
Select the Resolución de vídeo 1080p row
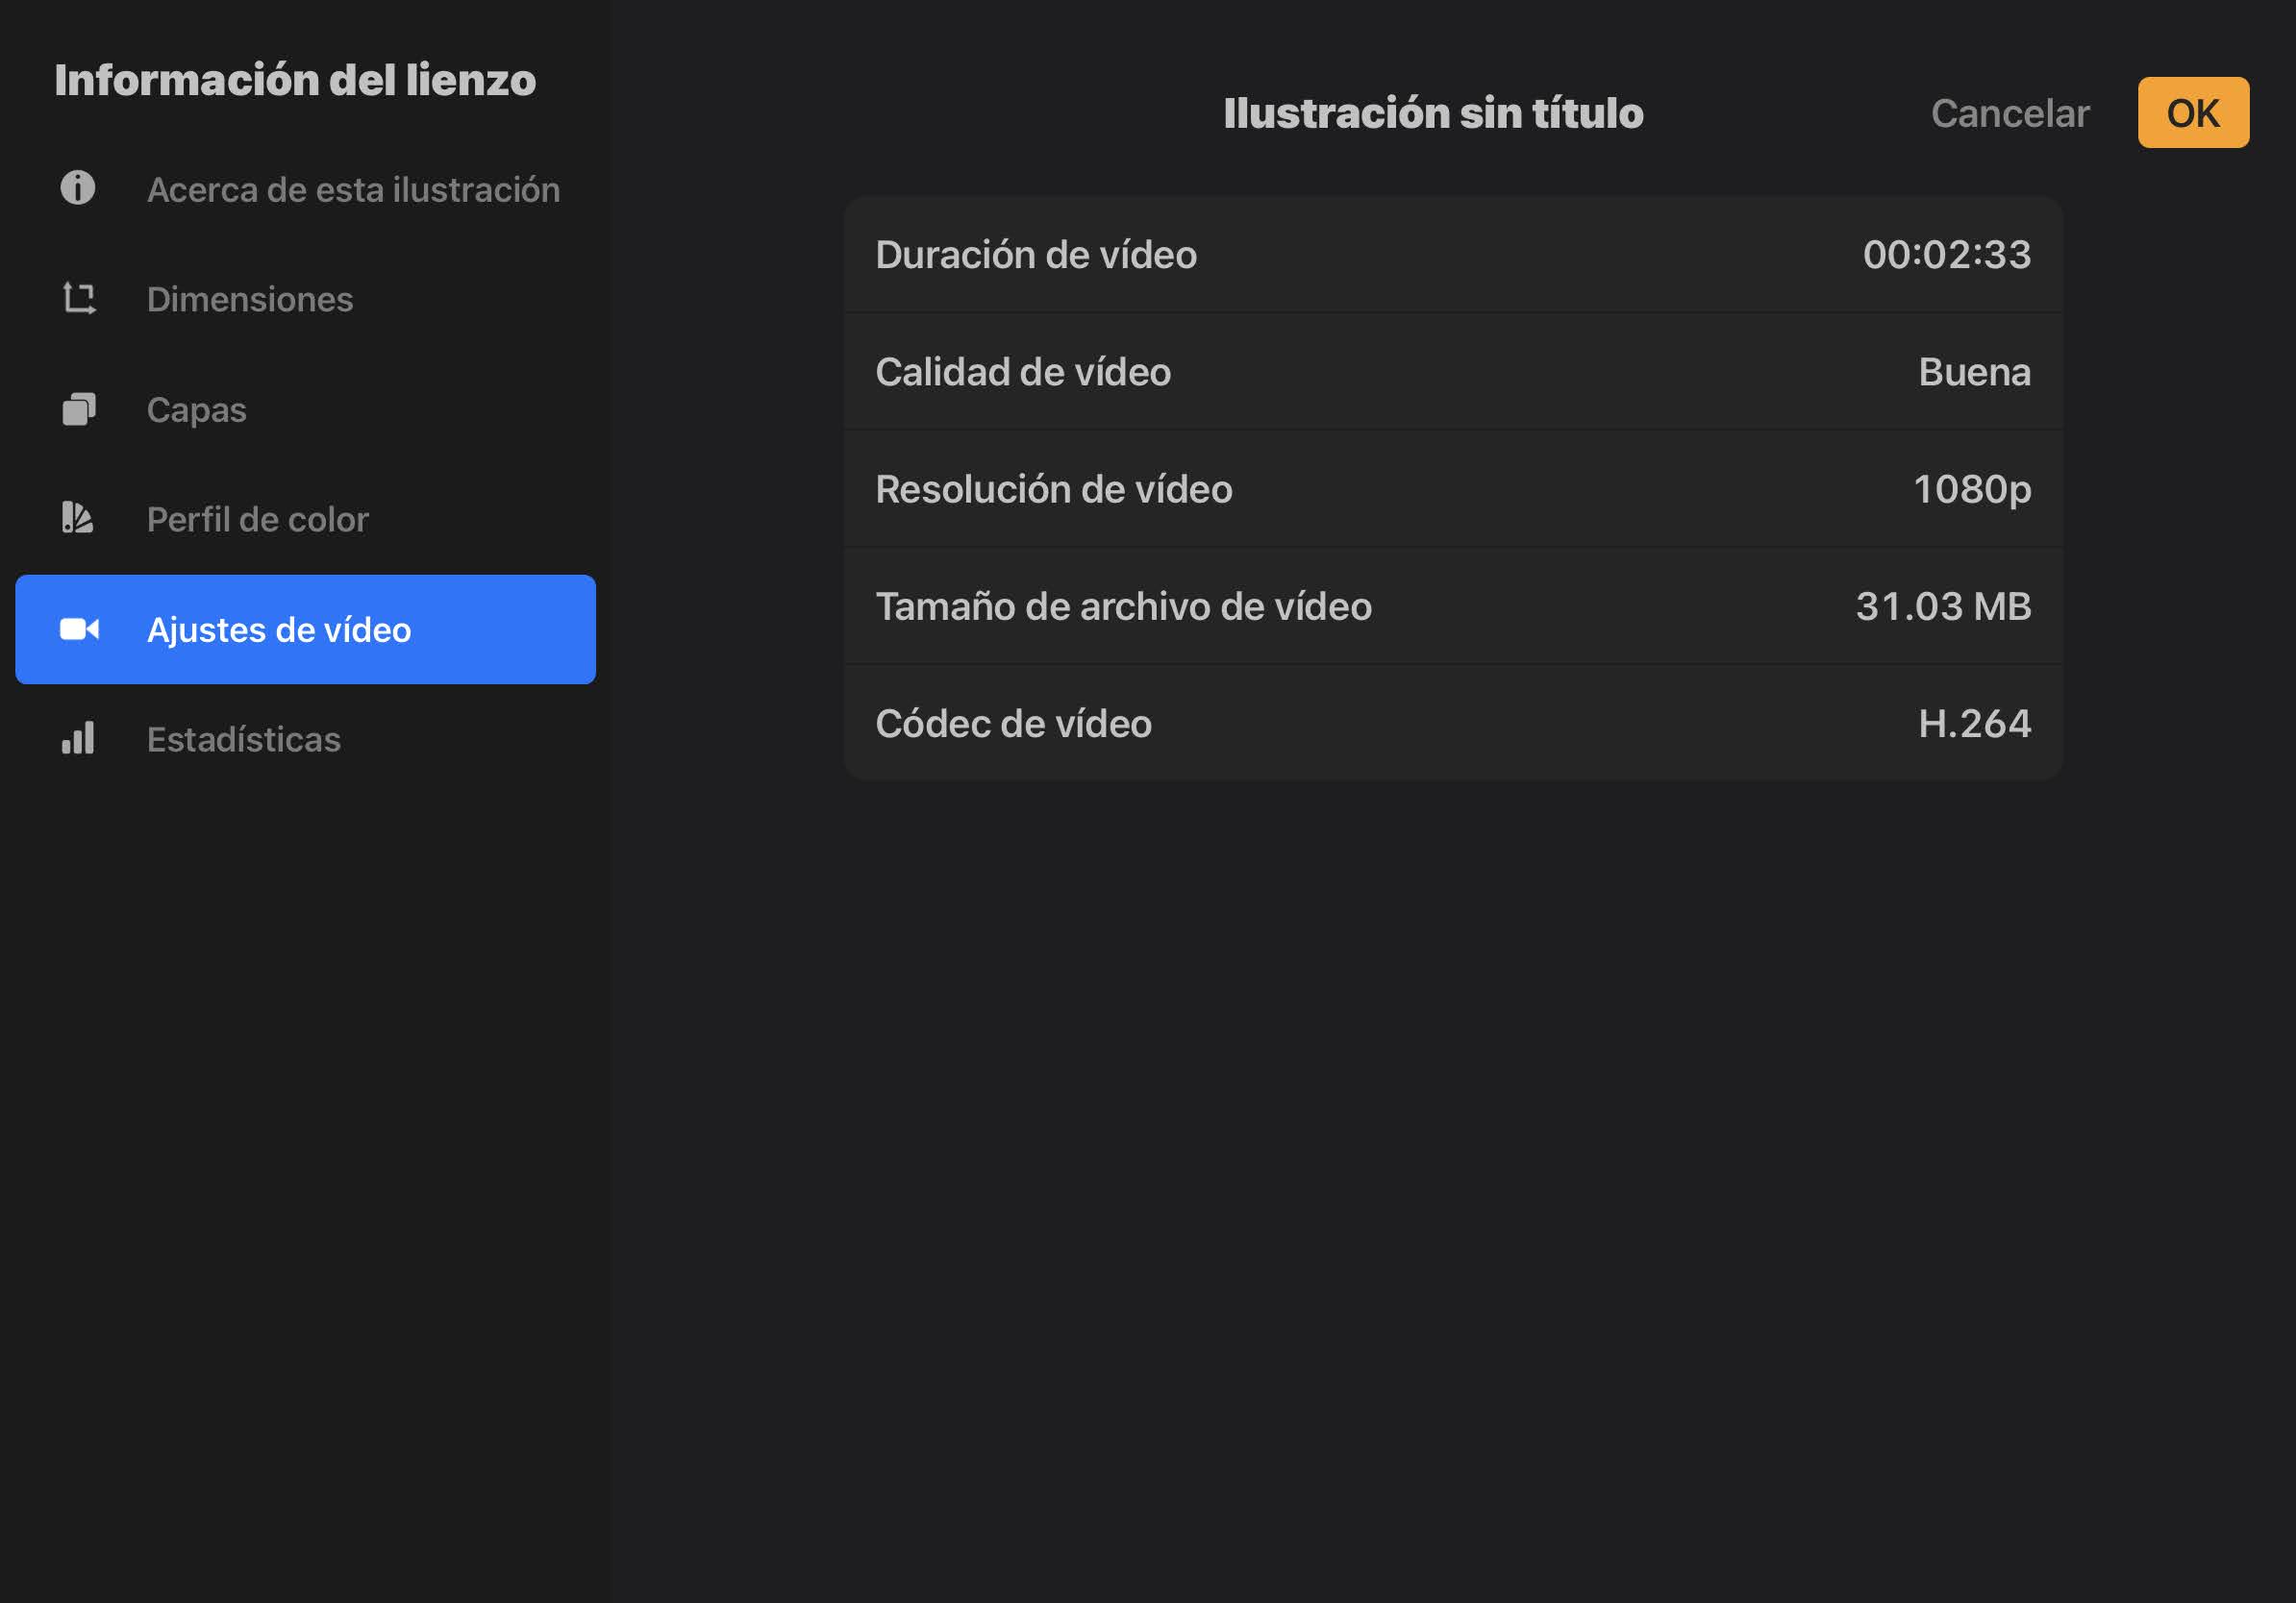click(x=1453, y=489)
